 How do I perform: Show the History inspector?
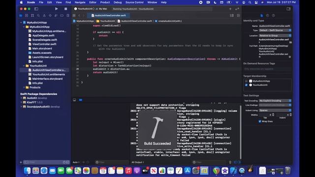pyautogui.click(x=267, y=15)
